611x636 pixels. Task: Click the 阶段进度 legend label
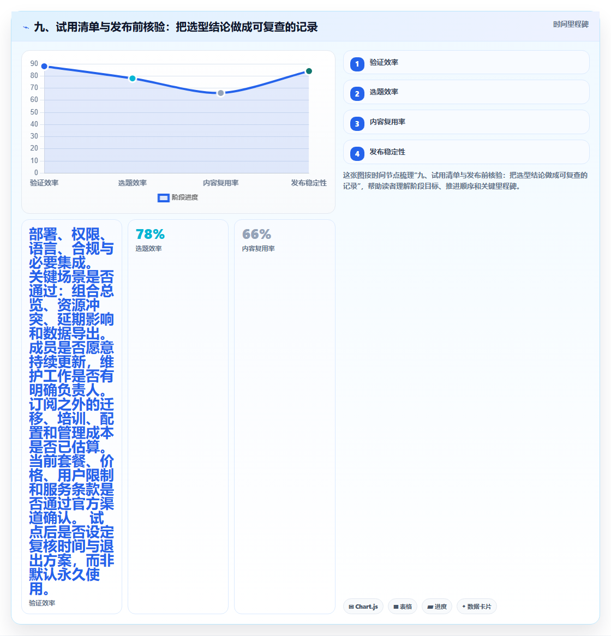[x=185, y=197]
